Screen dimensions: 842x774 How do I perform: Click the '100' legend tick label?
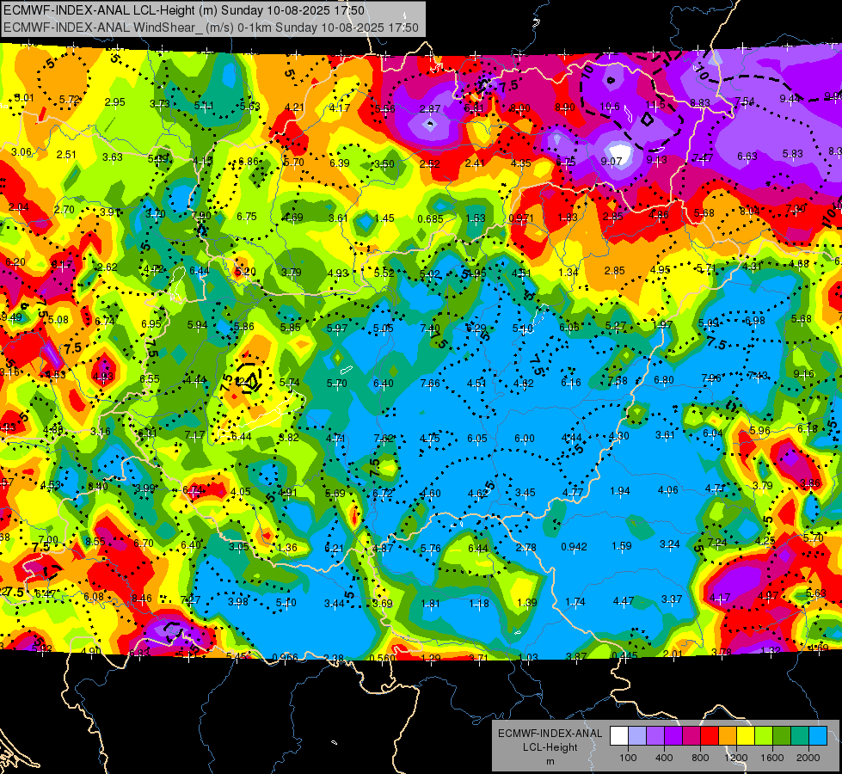click(628, 758)
